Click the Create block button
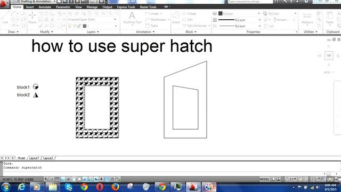The width and height of the screenshot is (341, 192). click(189, 13)
